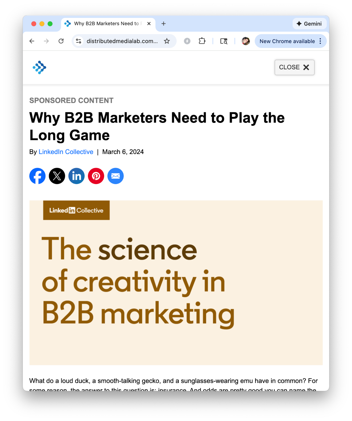
Task: Click the March 6, 2024 date
Action: pyautogui.click(x=123, y=152)
